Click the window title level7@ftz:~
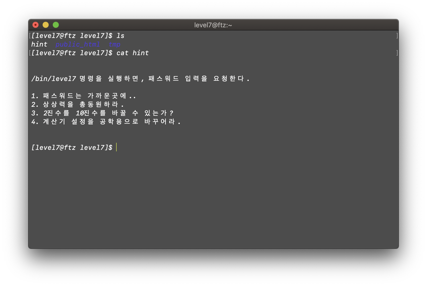The width and height of the screenshot is (427, 286). tap(213, 25)
